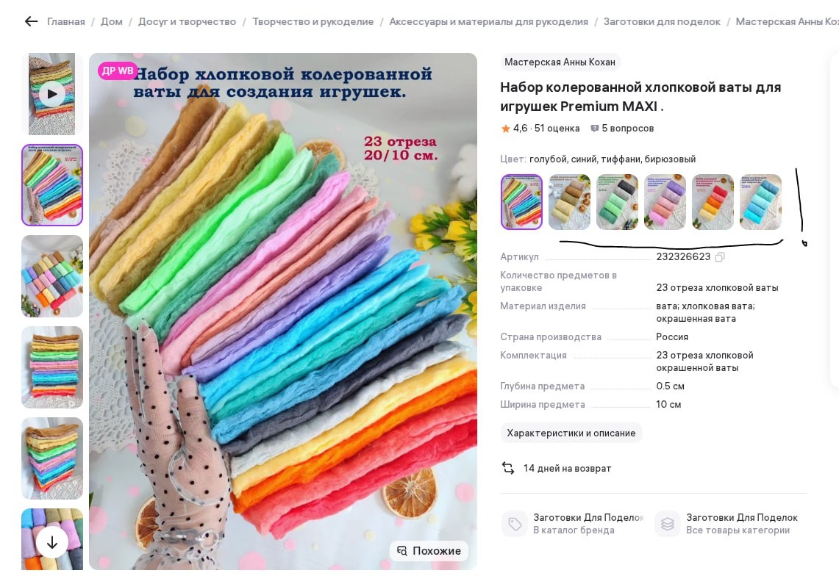Play the product video thumbnail

point(52,94)
